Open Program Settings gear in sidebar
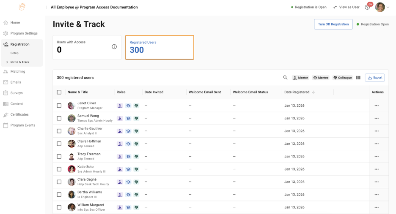Image resolution: width=396 pixels, height=214 pixels. tap(6, 33)
